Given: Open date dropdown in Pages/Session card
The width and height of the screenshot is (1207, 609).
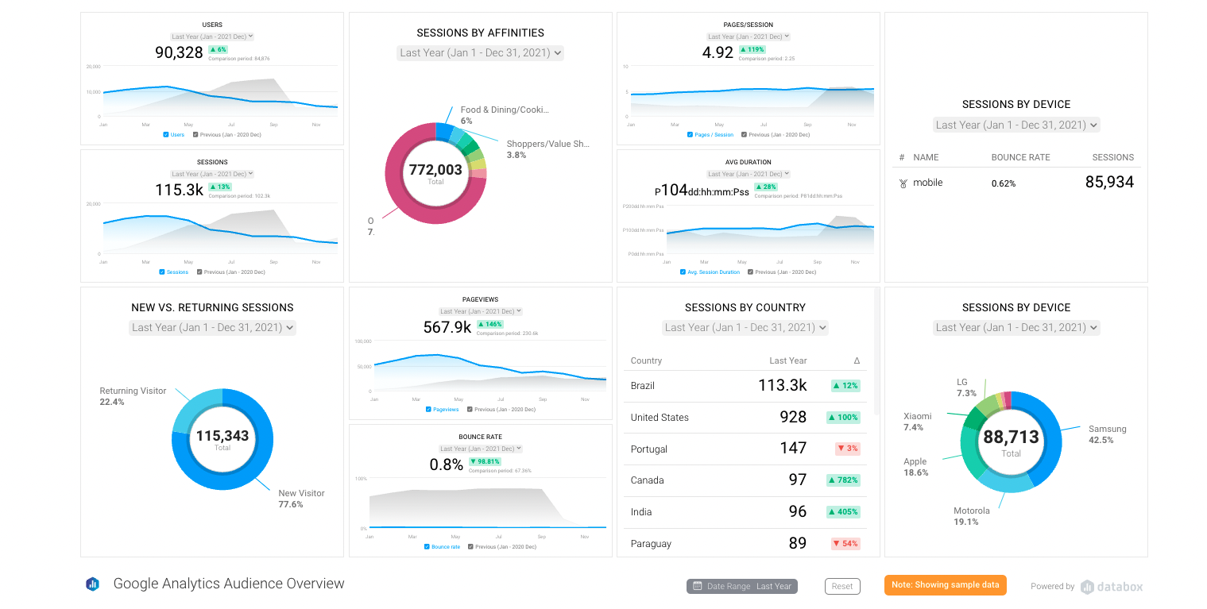Looking at the screenshot, I should pyautogui.click(x=749, y=37).
